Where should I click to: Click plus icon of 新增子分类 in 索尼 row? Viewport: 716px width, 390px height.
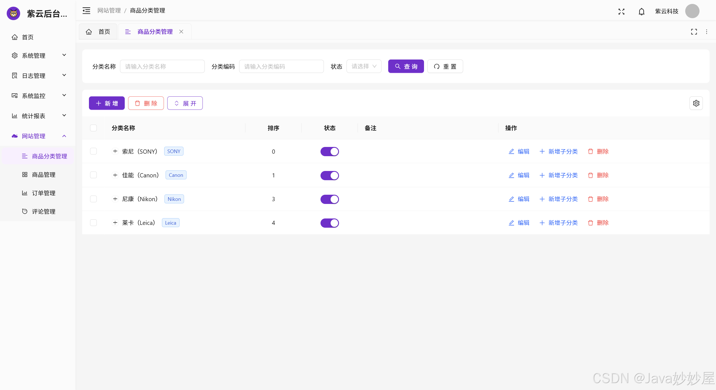[542, 151]
